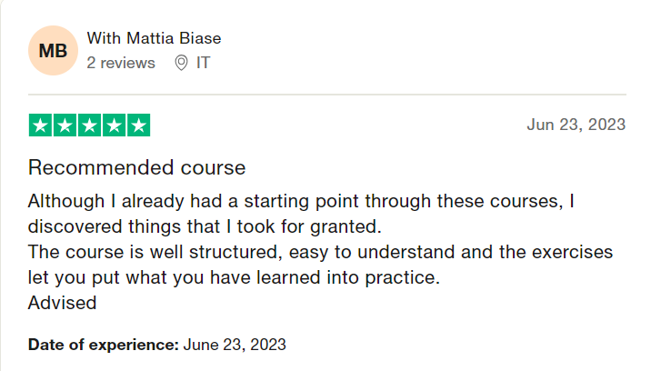Image resolution: width=651 pixels, height=371 pixels.
Task: Click the location pin icon
Action: [x=181, y=63]
